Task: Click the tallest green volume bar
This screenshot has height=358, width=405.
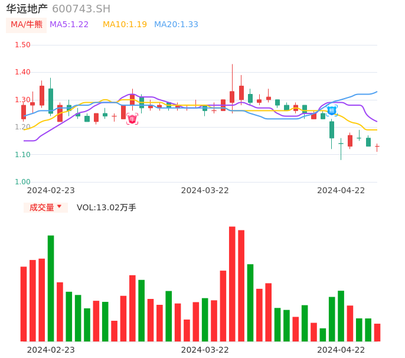Action: (51, 288)
